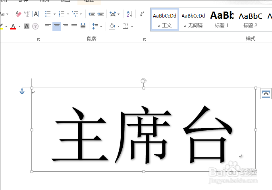Apply the paragraph shading paint bucket
Image resolution: width=272 pixels, height=190 pixels.
click(112, 26)
